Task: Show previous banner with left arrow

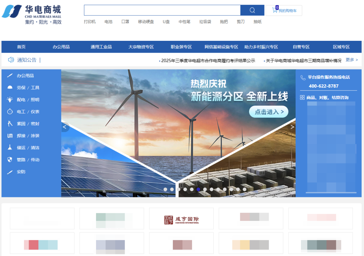Action: [65, 127]
